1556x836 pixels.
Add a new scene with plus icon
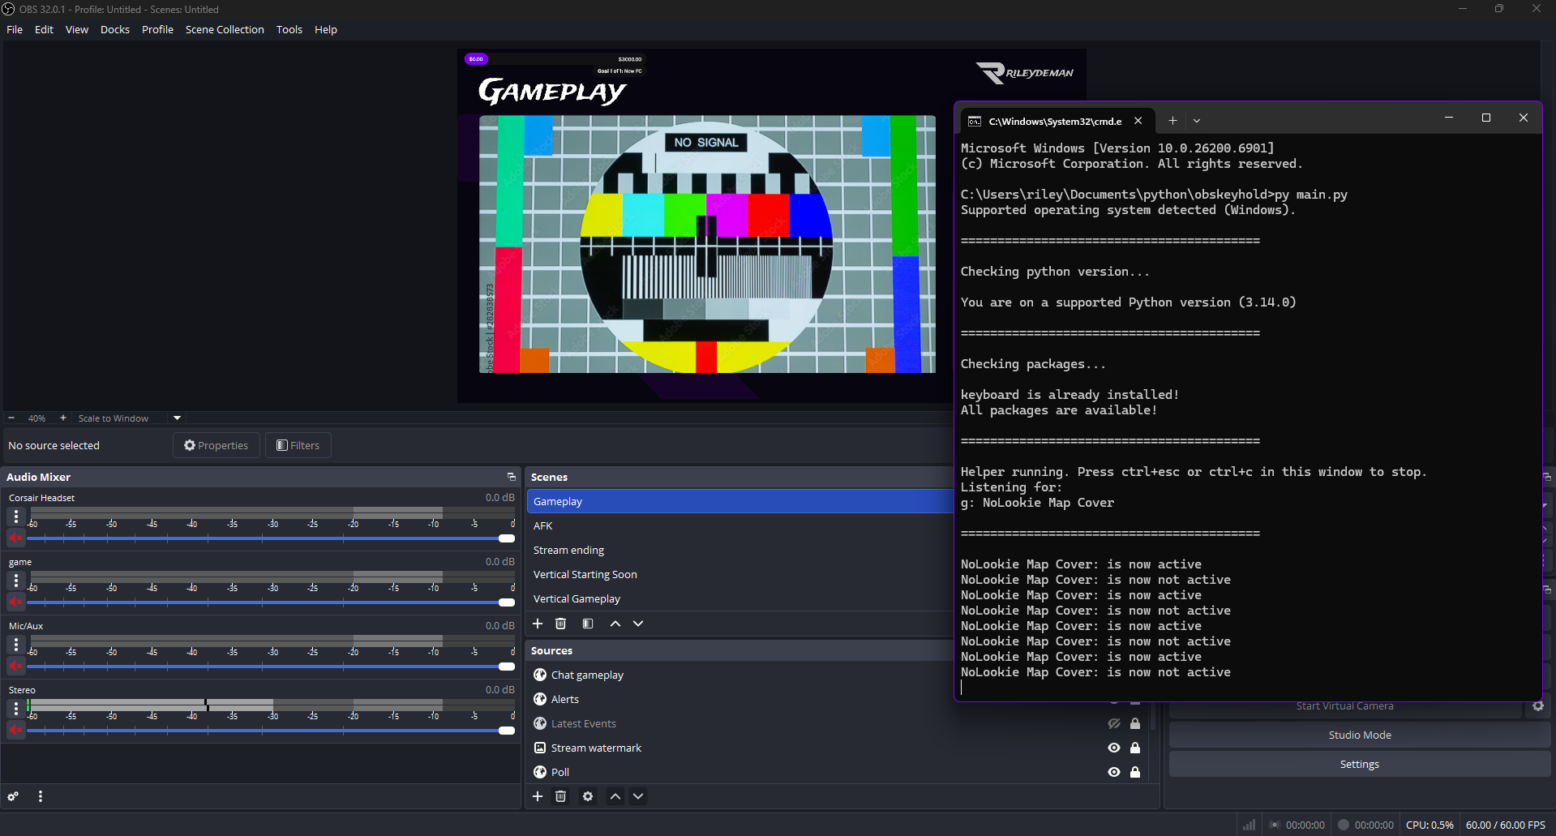click(538, 624)
